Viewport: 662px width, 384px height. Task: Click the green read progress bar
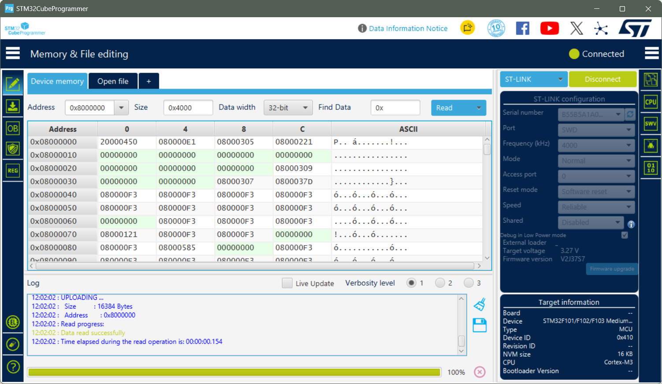(234, 372)
